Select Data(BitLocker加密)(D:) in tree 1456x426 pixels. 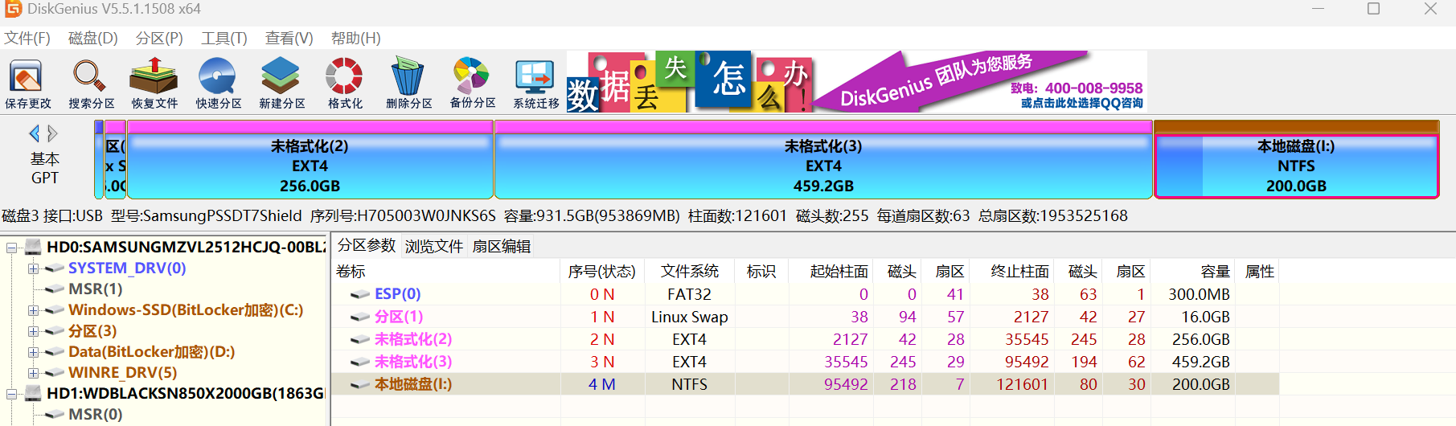coord(152,352)
